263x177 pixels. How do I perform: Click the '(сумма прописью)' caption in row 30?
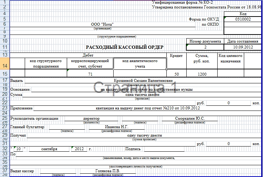[x=145, y=140]
